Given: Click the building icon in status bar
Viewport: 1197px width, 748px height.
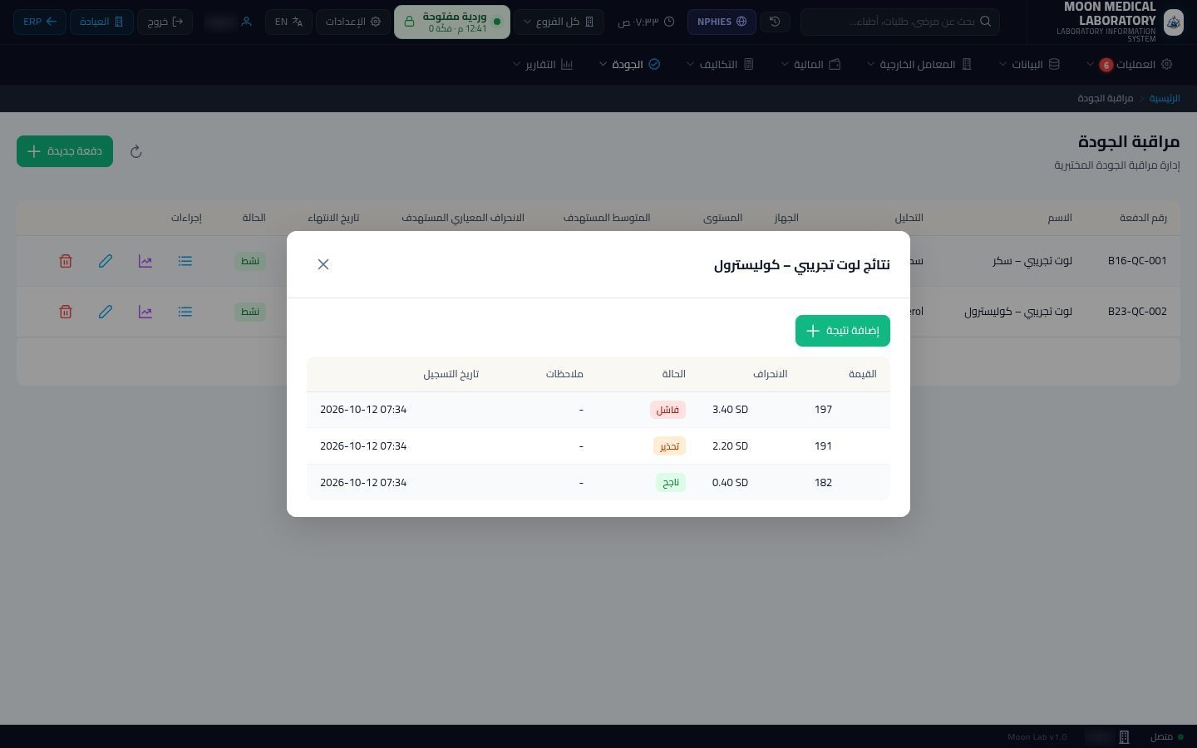Looking at the screenshot, I should pos(1124,737).
